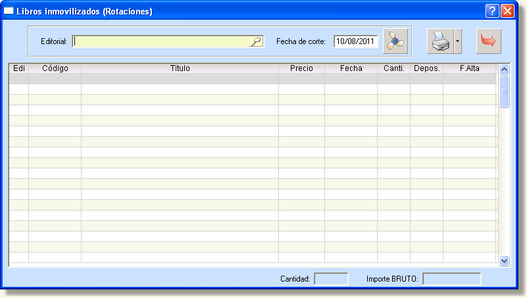The image size is (527, 298).
Task: Expand the printer options dropdown arrow
Action: click(457, 41)
